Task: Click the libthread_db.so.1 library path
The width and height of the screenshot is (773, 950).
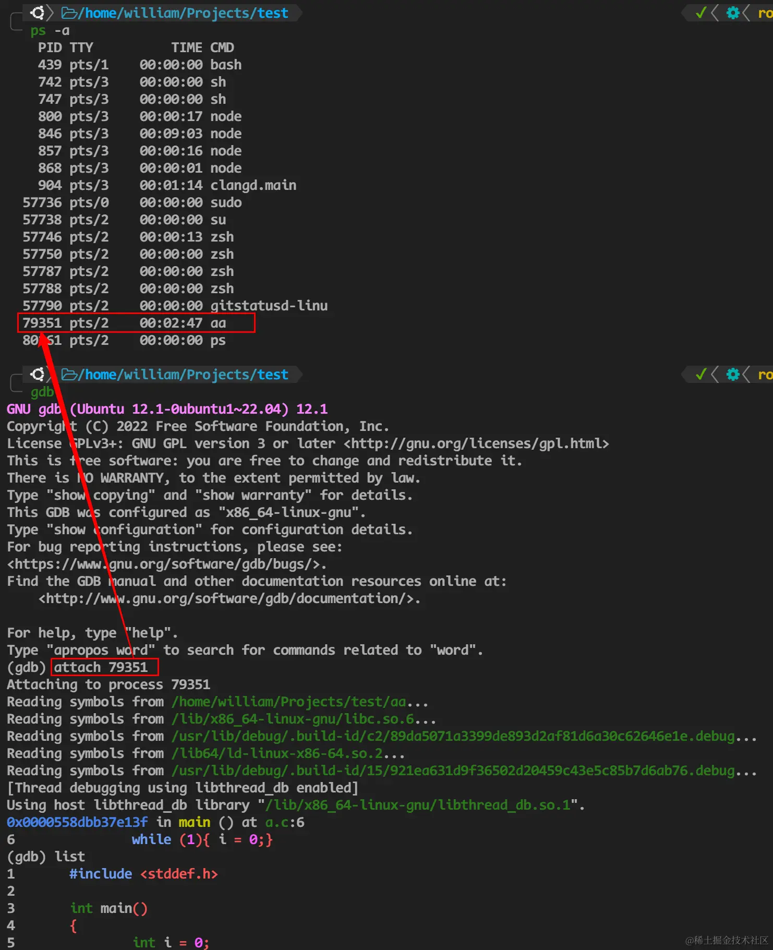Action: coord(418,805)
